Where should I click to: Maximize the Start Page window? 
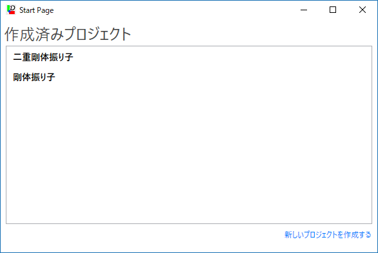click(333, 10)
